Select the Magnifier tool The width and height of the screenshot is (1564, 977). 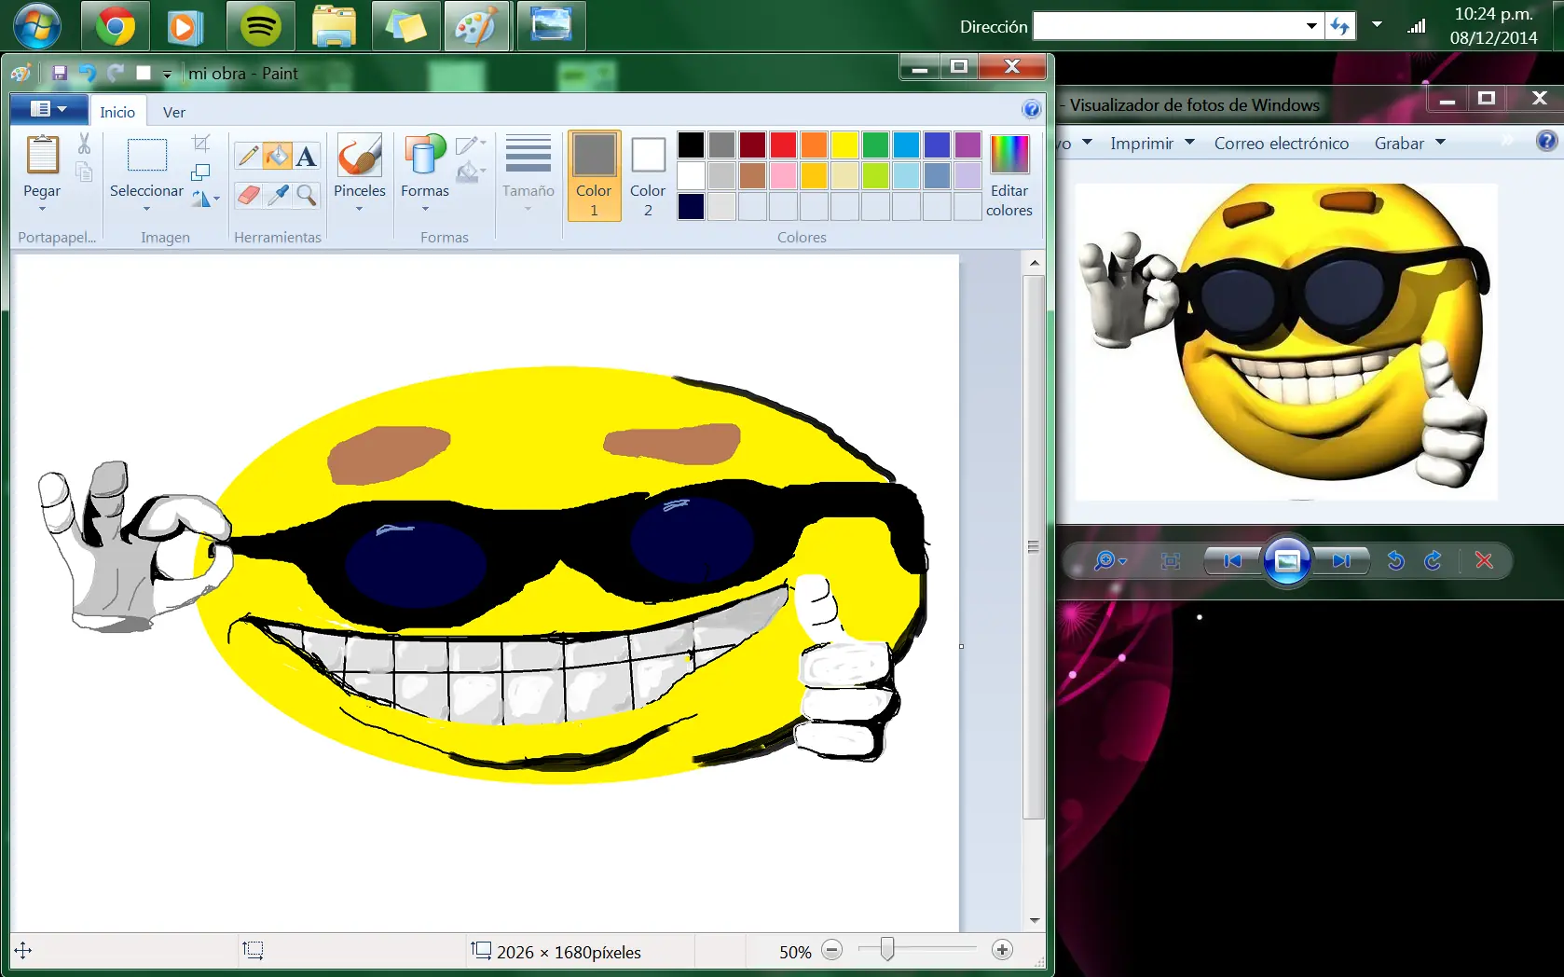pyautogui.click(x=306, y=195)
